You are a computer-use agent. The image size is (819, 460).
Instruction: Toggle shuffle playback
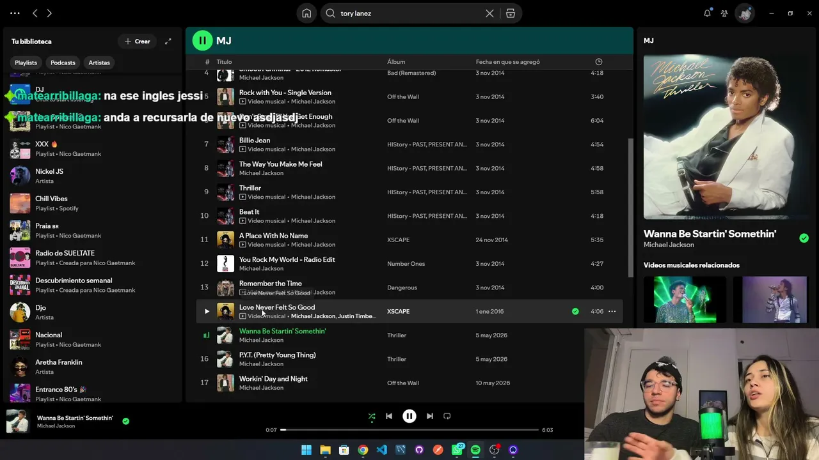(x=372, y=416)
